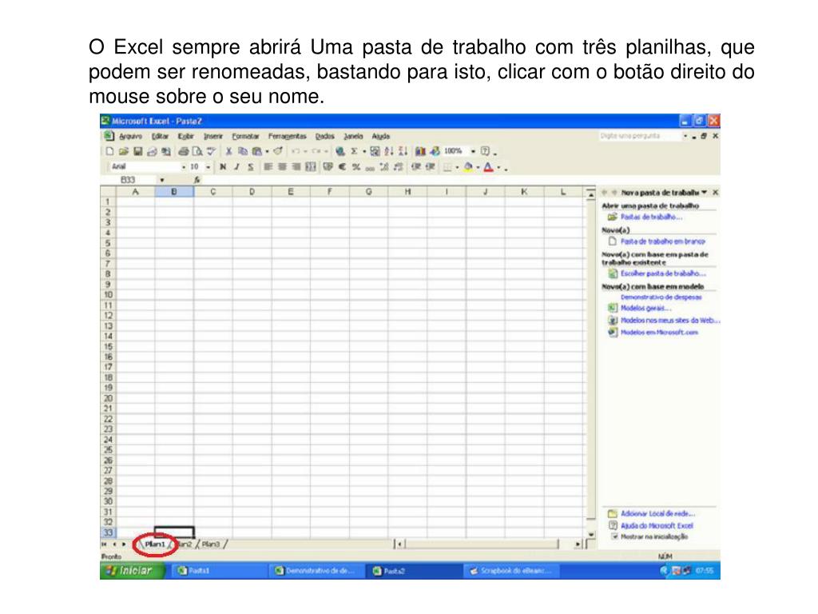
Task: Click the Print Preview toolbar icon
Action: point(197,151)
